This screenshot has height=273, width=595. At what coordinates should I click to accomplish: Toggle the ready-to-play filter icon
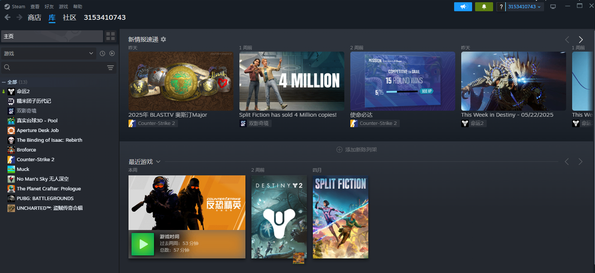pos(112,53)
